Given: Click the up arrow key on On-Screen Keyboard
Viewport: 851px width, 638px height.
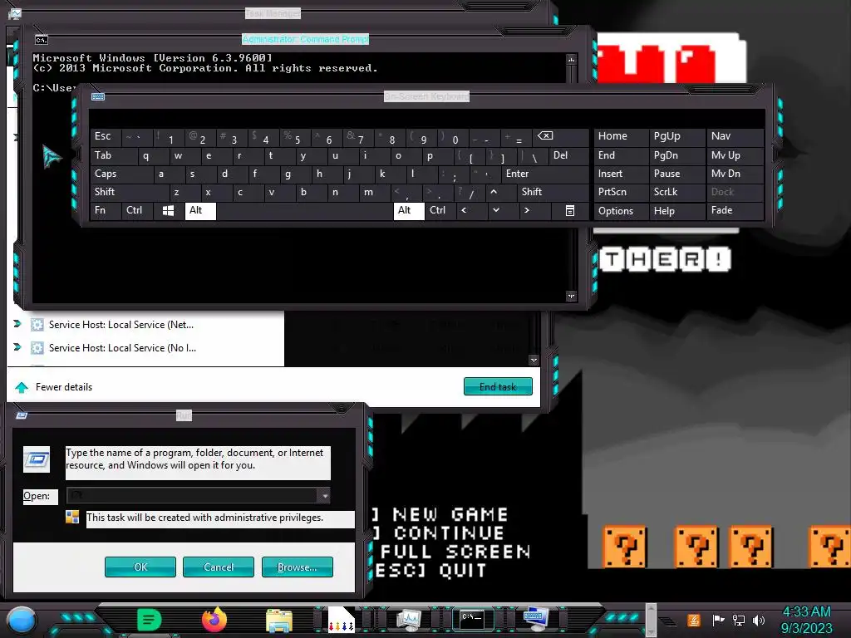Looking at the screenshot, I should 501,192.
